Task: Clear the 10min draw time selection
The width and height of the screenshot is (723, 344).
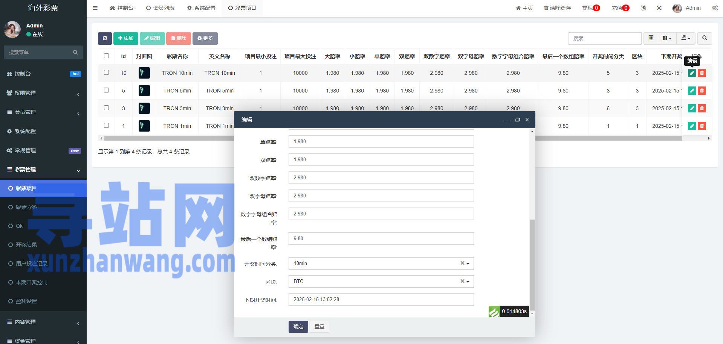Action: (462, 263)
